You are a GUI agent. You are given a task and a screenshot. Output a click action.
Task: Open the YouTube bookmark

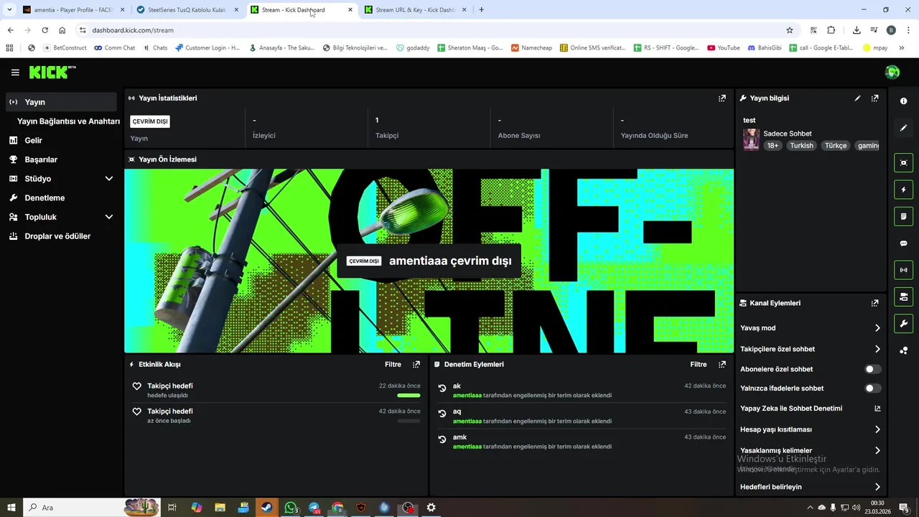pos(724,48)
